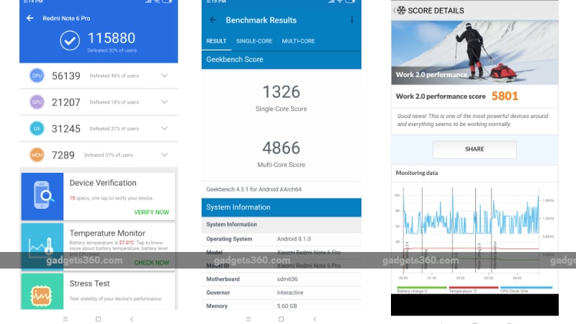Tap the 4866 Multi-Core Score
Screen dimensions: 576x324
282,148
